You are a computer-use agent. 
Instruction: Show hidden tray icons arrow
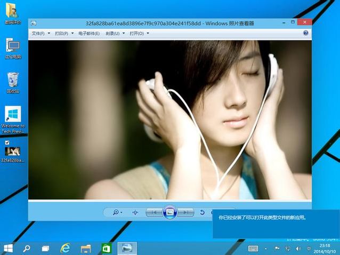pos(266,249)
